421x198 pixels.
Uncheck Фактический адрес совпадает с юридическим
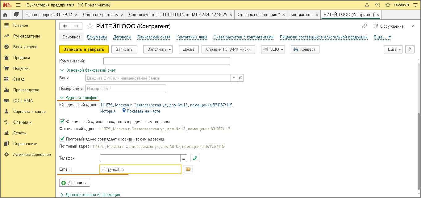click(62, 121)
